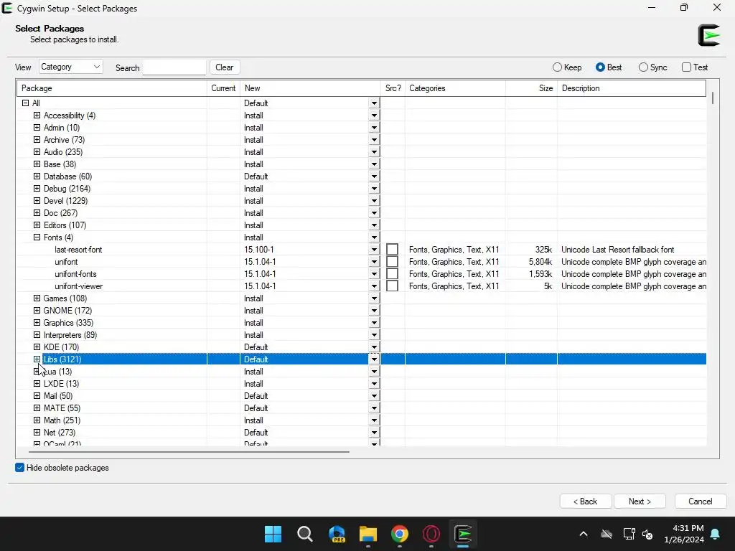The image size is (735, 551).
Task: Launch Microsoft Edge from taskbar
Action: tap(337, 534)
